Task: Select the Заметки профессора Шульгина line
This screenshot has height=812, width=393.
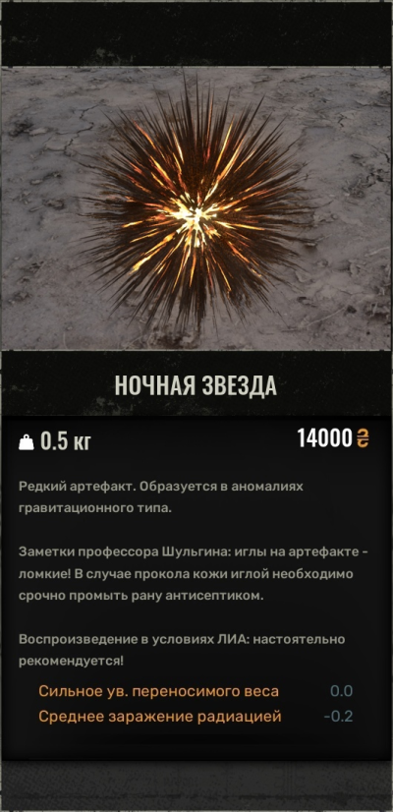Action: click(x=194, y=552)
